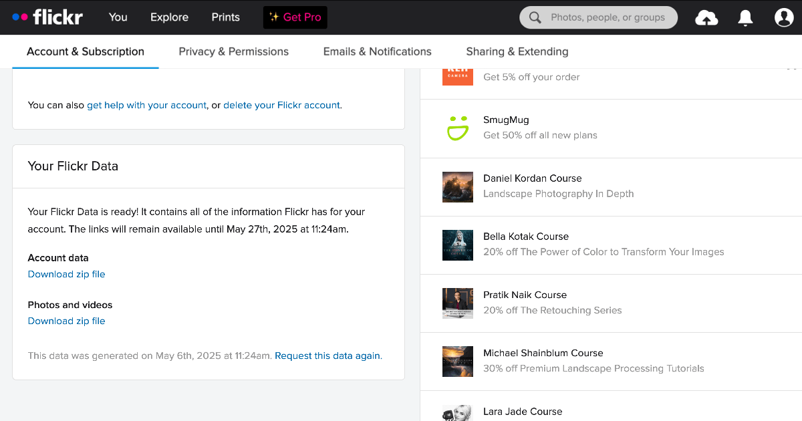Click 20% off The Power of Color text
Screen dimensions: 802x421
[604, 252]
